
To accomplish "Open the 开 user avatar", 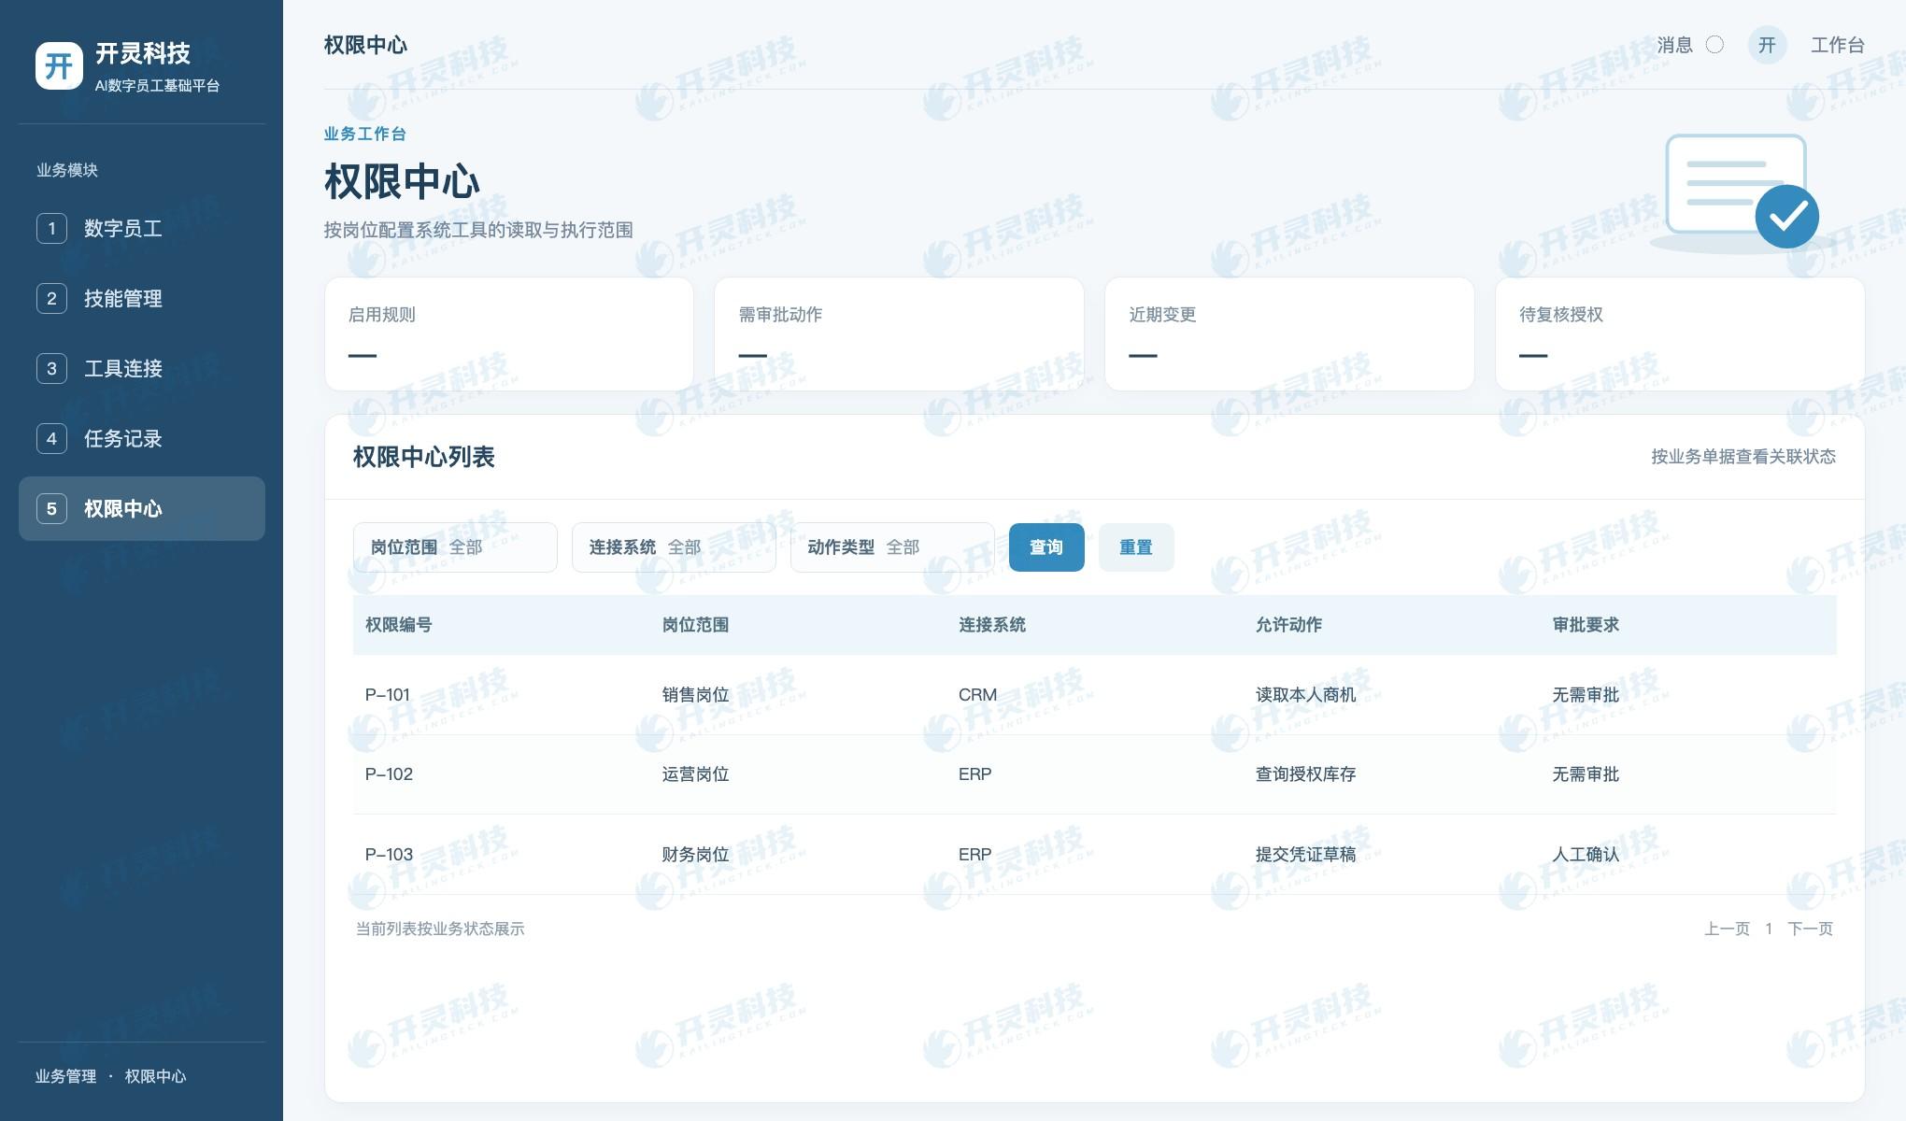I will pos(1767,45).
